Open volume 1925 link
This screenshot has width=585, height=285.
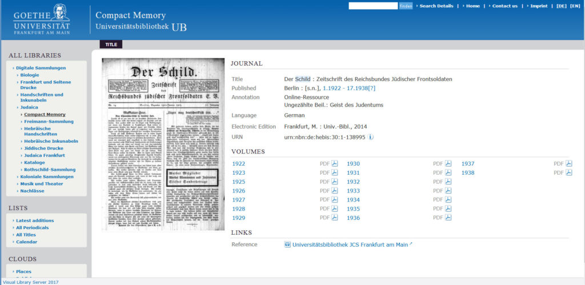tap(239, 182)
